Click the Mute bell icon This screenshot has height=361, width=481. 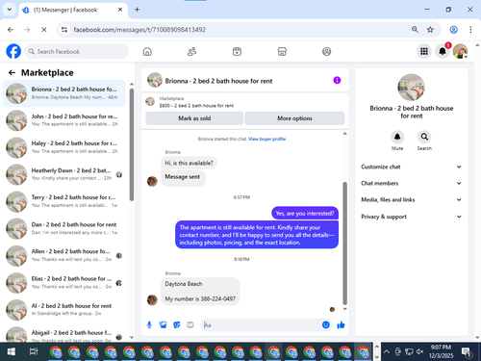(x=397, y=137)
